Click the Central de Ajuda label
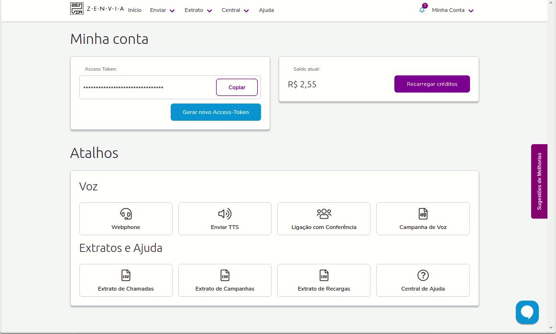Image resolution: width=556 pixels, height=334 pixels. 423,289
